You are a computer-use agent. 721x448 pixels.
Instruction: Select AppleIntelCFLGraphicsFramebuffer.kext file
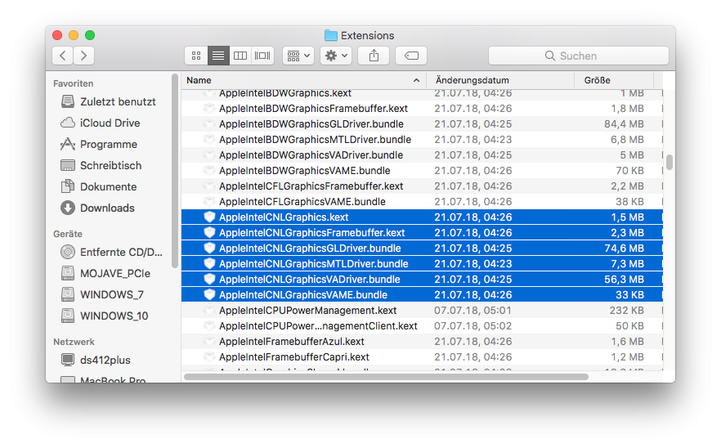(x=422, y=186)
